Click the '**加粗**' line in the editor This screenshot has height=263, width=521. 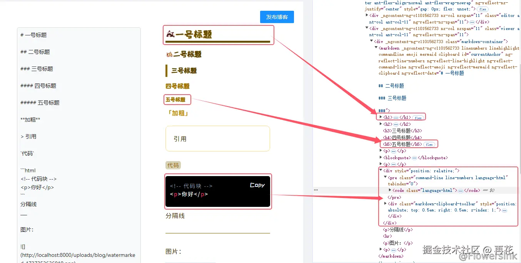tap(30, 120)
